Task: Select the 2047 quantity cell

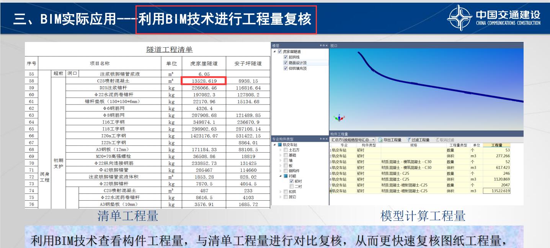Action: tap(496, 185)
